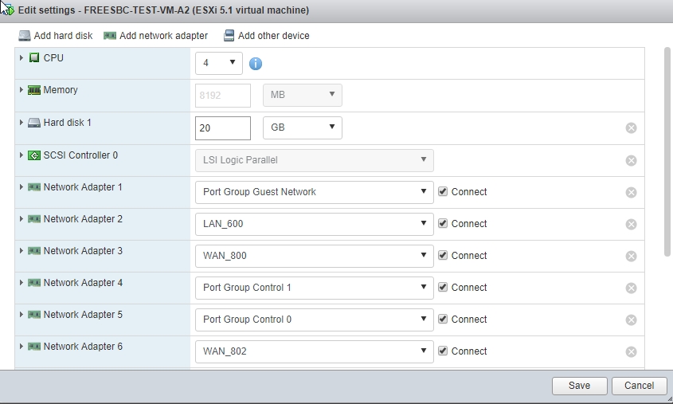The height and width of the screenshot is (404, 673).
Task: Open the CPU count dropdown
Action: point(219,63)
